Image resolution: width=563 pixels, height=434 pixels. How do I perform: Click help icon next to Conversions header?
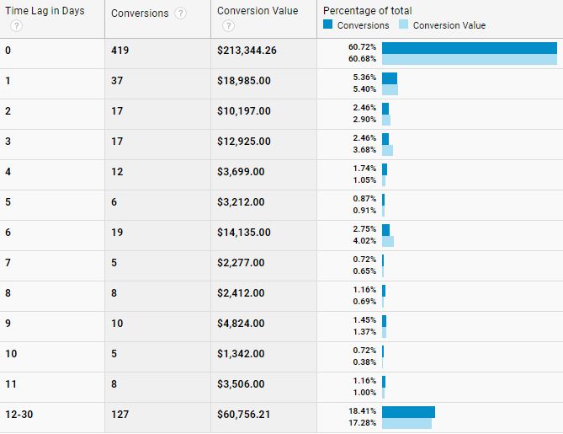click(181, 13)
